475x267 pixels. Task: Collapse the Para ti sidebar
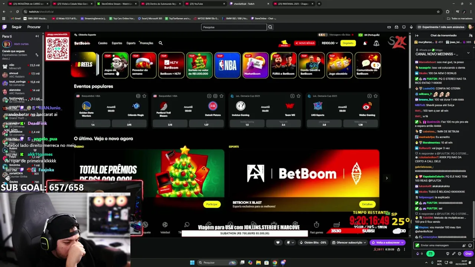point(37,36)
